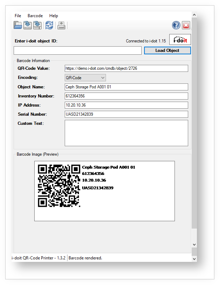Click 'UASD21342839' in the barcode preview
Viewport: 220px width, 285px height.
[98, 188]
